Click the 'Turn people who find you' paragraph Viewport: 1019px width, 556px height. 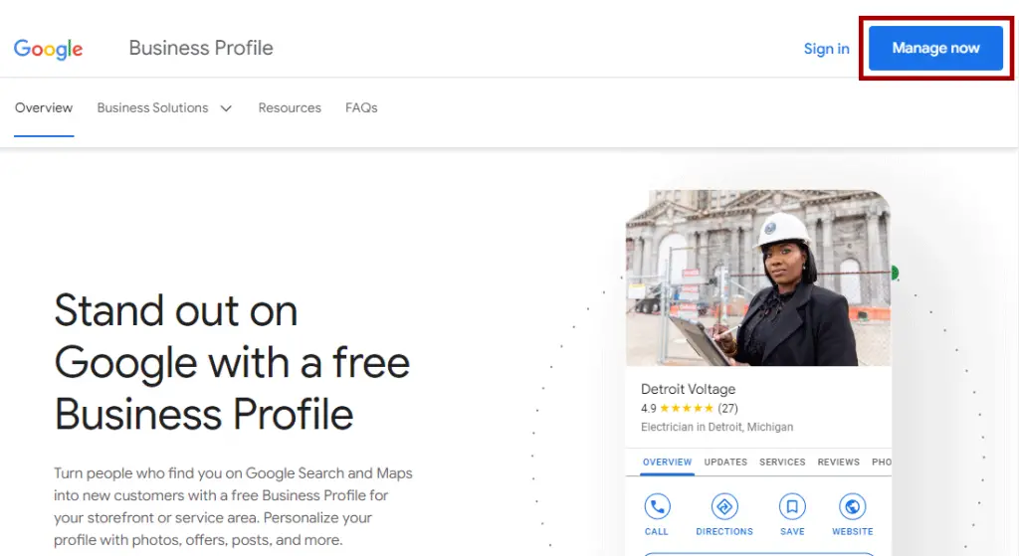[233, 506]
